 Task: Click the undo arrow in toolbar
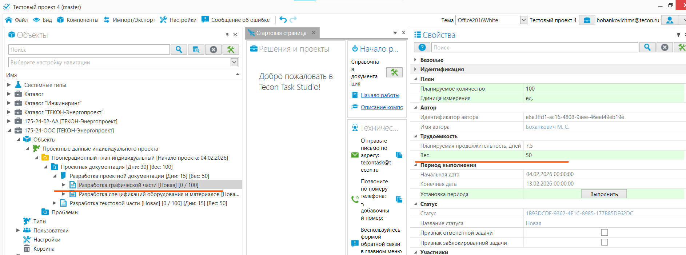click(283, 20)
